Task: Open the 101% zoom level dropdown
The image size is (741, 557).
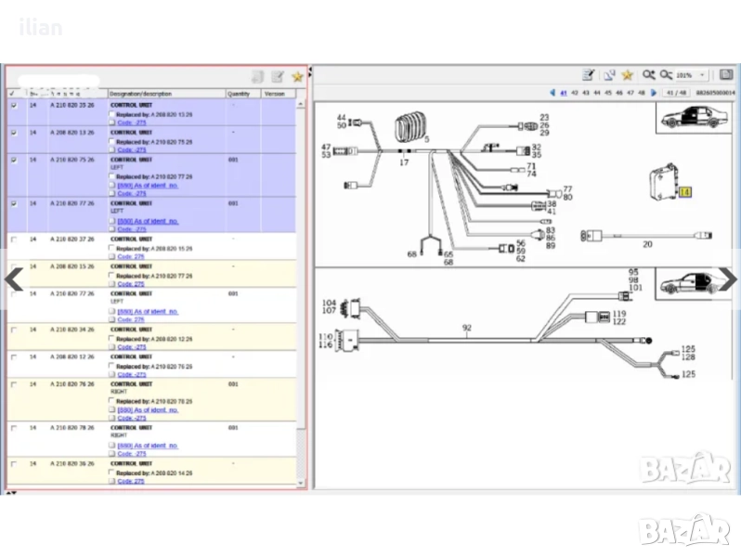Action: (702, 74)
